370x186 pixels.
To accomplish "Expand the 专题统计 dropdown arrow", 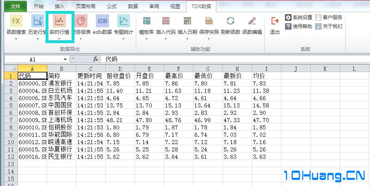I will [x=124, y=39].
